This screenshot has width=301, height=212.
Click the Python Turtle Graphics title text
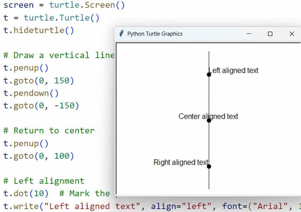155,34
